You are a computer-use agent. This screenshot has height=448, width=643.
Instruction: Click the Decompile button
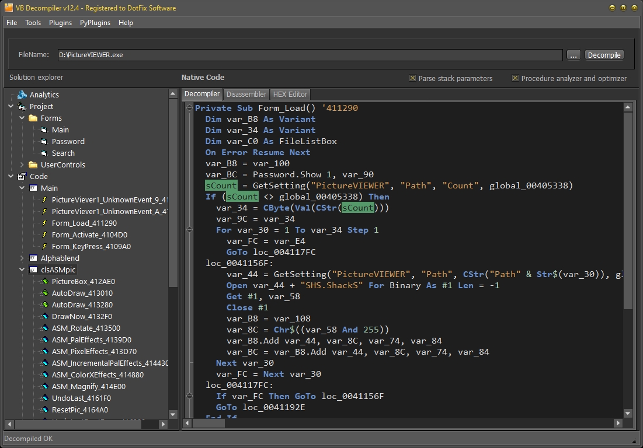(604, 55)
